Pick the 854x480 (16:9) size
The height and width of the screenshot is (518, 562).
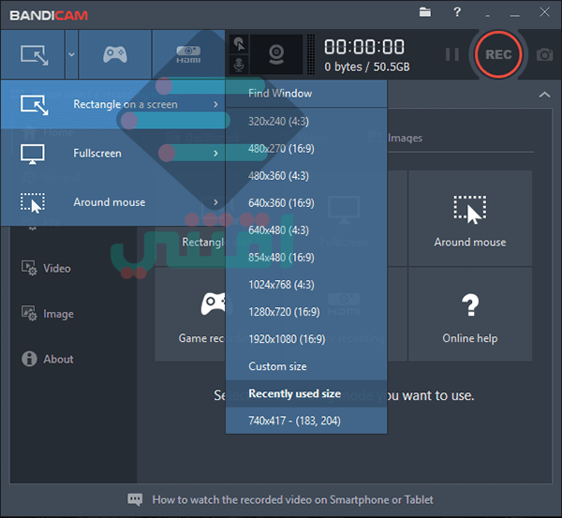click(x=306, y=258)
